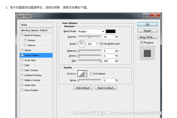The height and width of the screenshot is (118, 177).
Task: Click the Size slider handle
Action: point(101,61)
